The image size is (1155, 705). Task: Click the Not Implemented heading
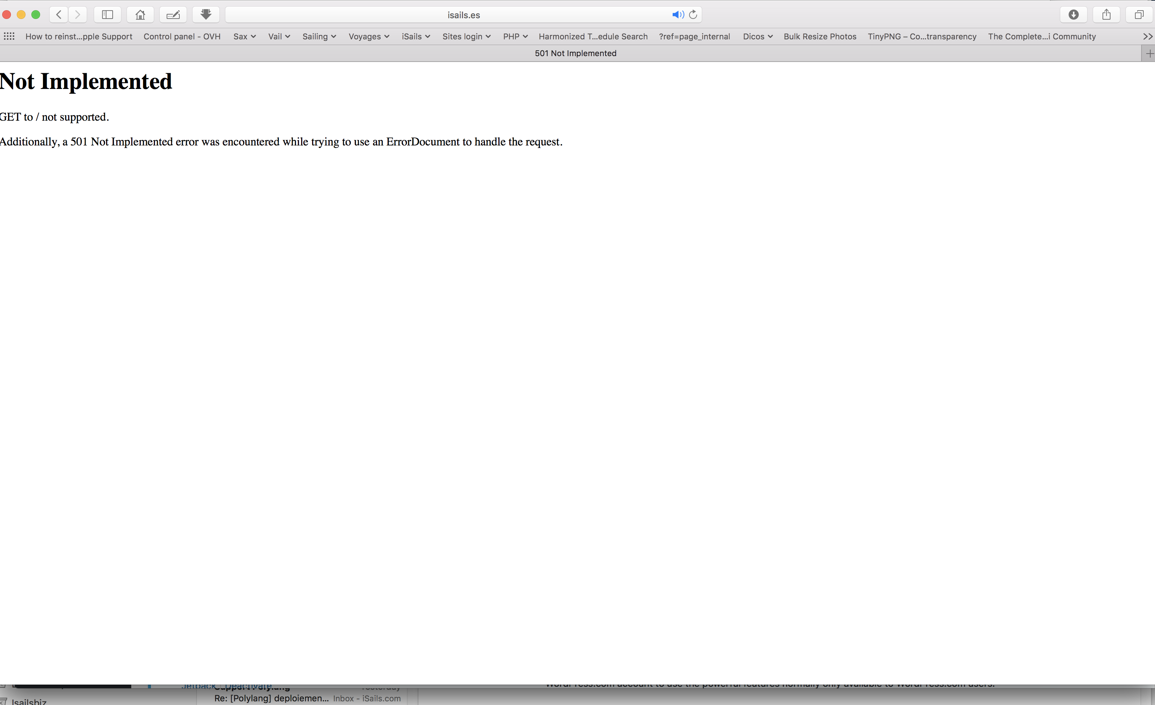pos(86,81)
